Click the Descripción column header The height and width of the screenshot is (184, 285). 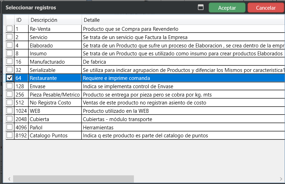click(55, 20)
